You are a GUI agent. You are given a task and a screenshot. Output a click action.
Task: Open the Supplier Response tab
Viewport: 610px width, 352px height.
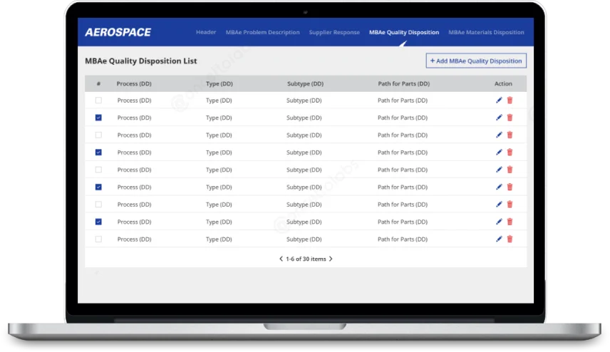coord(334,32)
